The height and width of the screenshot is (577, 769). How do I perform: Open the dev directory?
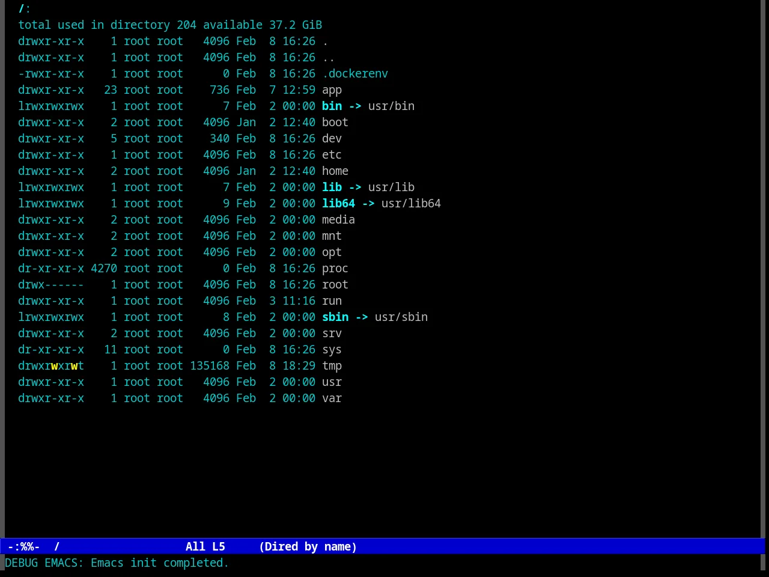pos(332,139)
